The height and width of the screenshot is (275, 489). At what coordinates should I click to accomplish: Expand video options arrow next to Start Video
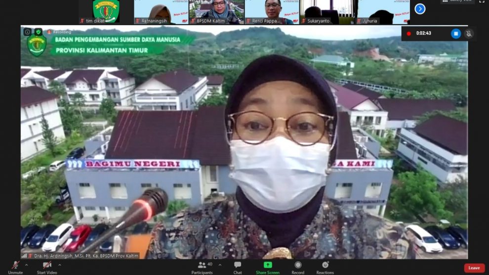[60, 265]
